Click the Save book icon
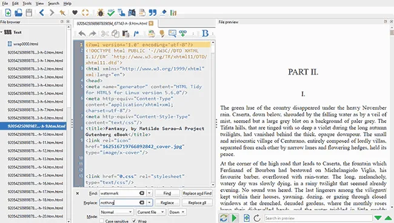Viewport: 394px width, 223px height. pos(29,13)
